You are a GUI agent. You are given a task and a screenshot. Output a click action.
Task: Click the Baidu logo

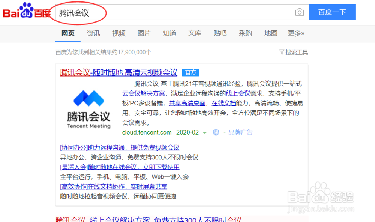click(27, 10)
